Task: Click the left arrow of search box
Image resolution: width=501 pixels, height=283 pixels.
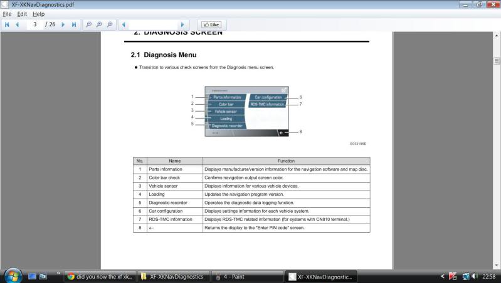Action: click(124, 24)
